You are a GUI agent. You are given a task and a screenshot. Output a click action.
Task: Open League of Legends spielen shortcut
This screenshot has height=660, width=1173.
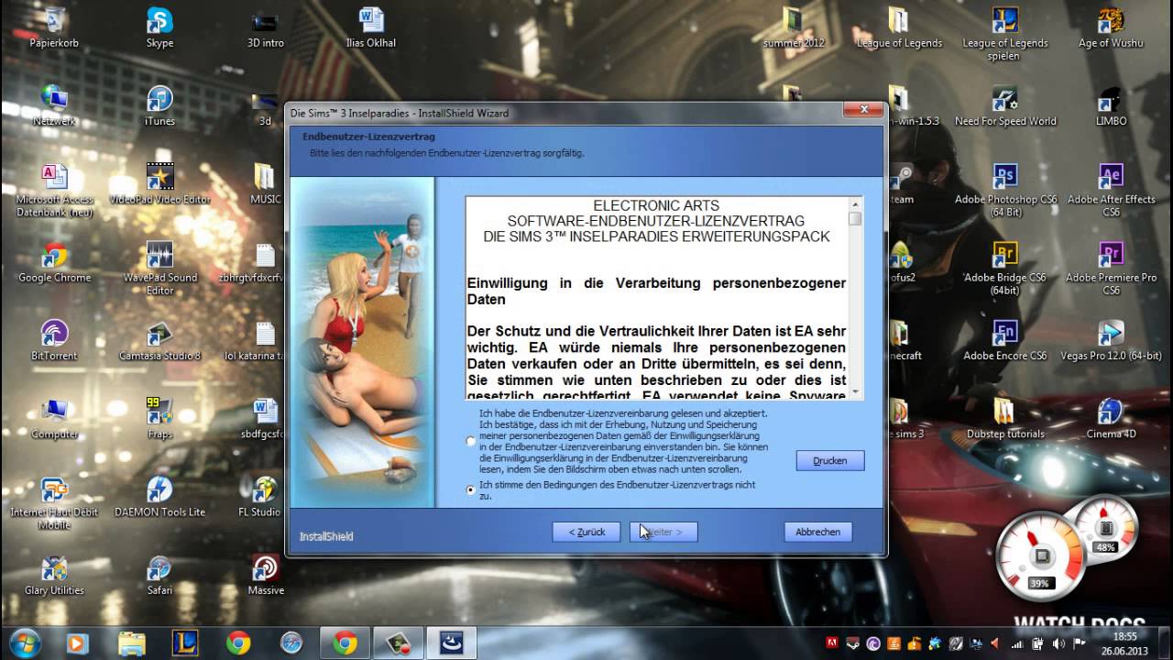click(1005, 33)
